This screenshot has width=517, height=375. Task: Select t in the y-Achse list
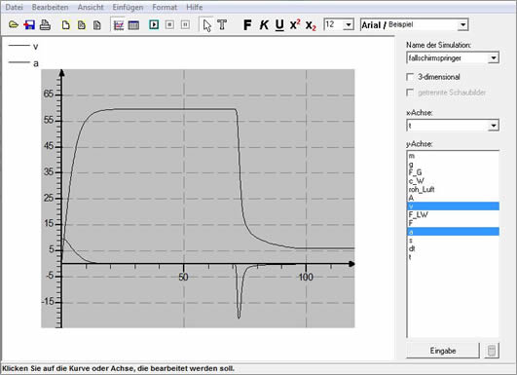(x=453, y=257)
